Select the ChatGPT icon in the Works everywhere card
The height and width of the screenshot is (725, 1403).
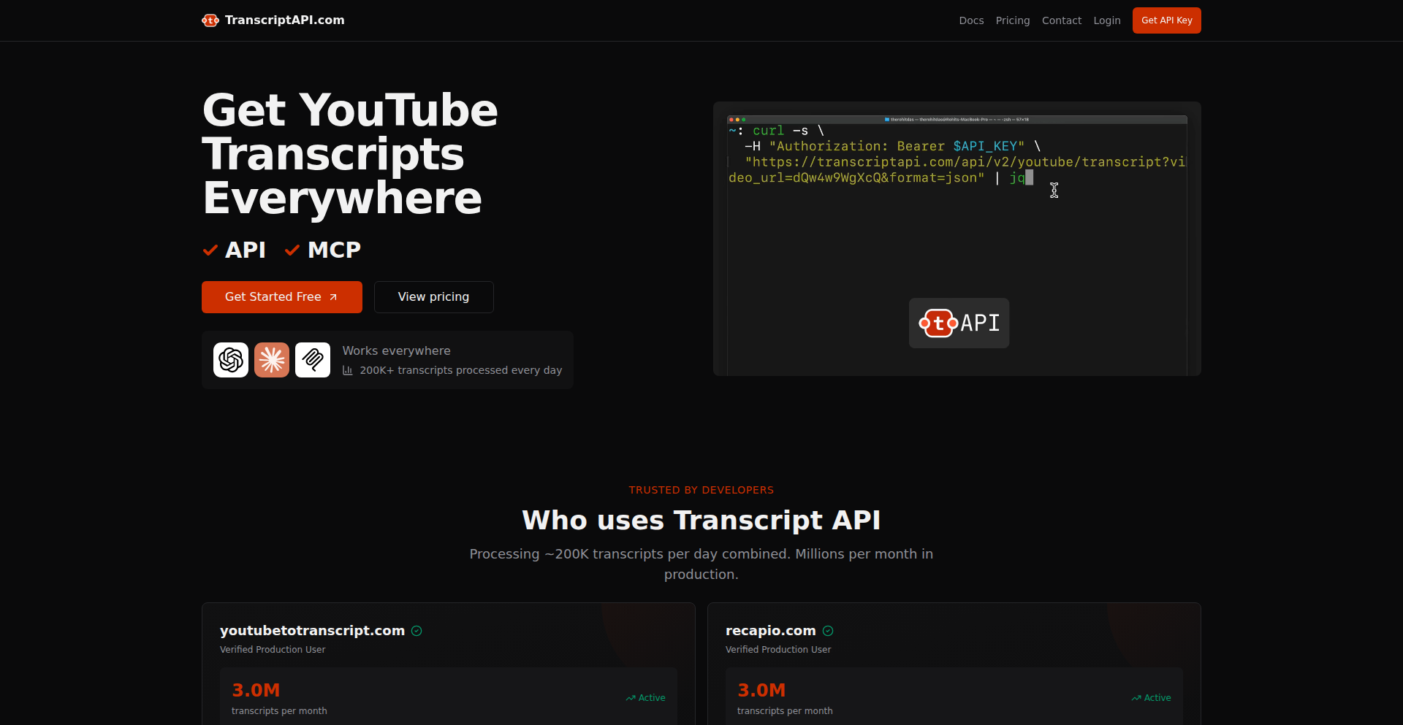(230, 360)
